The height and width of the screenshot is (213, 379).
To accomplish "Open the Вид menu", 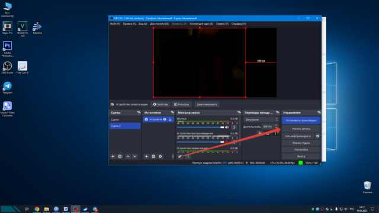I will (x=143, y=24).
